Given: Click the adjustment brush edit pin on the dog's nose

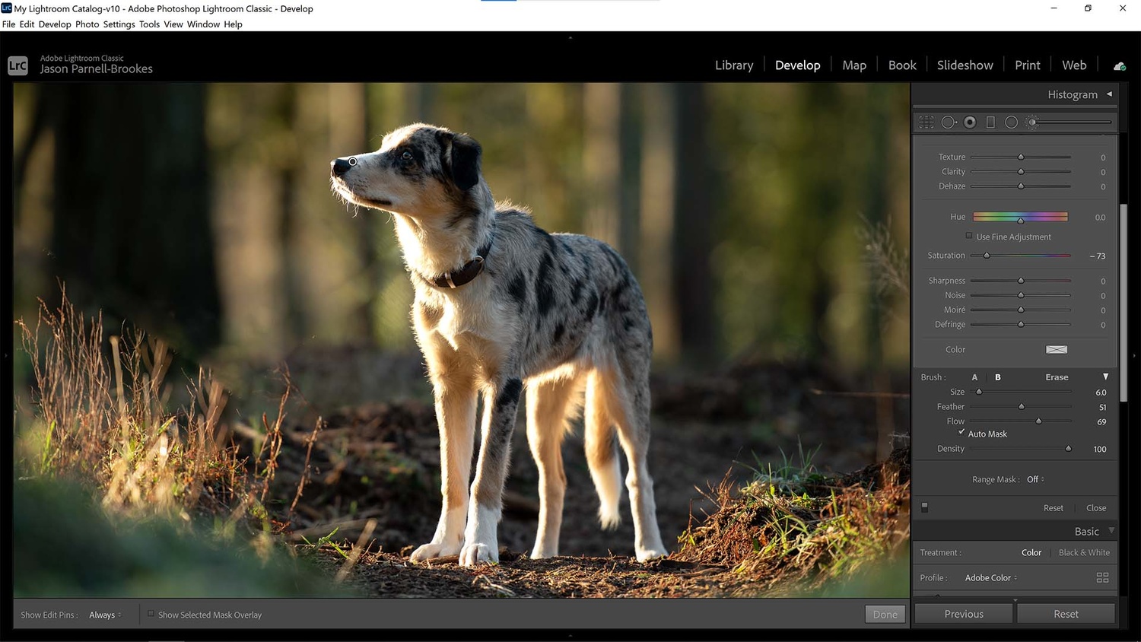Looking at the screenshot, I should point(353,161).
